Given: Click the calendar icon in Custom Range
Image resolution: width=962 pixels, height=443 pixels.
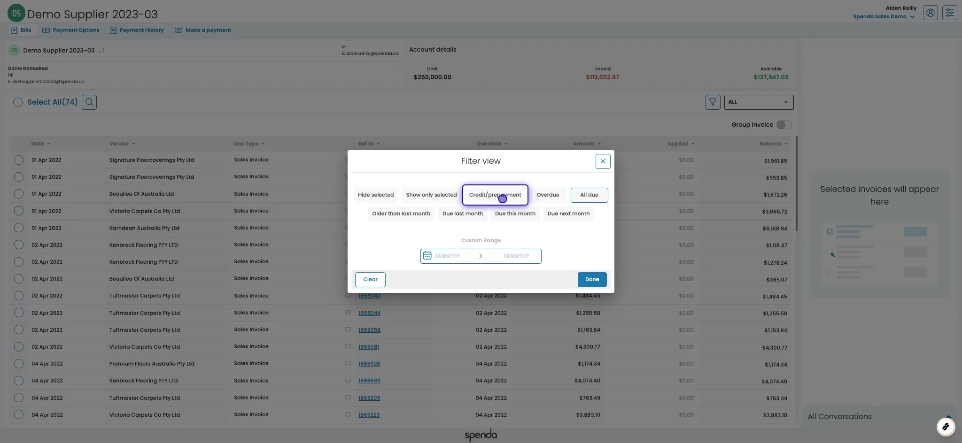Looking at the screenshot, I should click(427, 256).
